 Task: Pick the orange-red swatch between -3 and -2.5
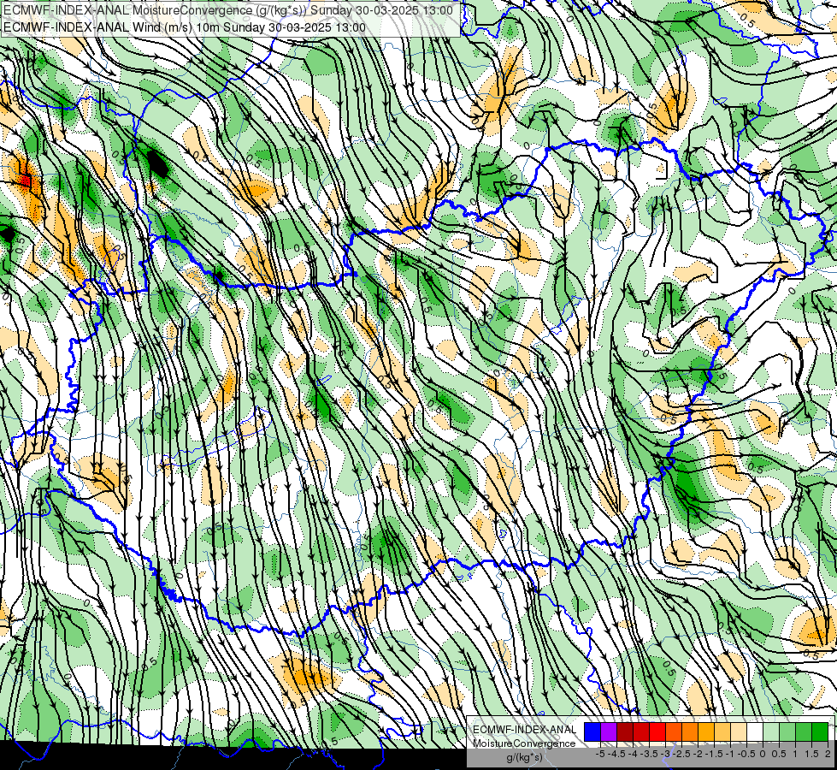tap(674, 731)
